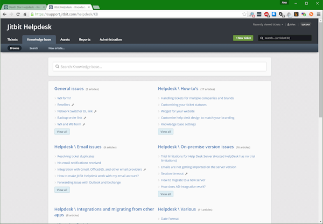Click the LOG OUT button
The height and width of the screenshot is (224, 323).
tap(306, 24)
